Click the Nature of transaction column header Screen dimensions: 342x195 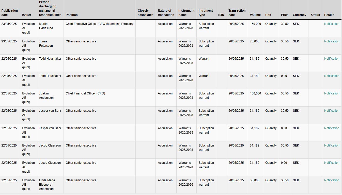pyautogui.click(x=166, y=13)
